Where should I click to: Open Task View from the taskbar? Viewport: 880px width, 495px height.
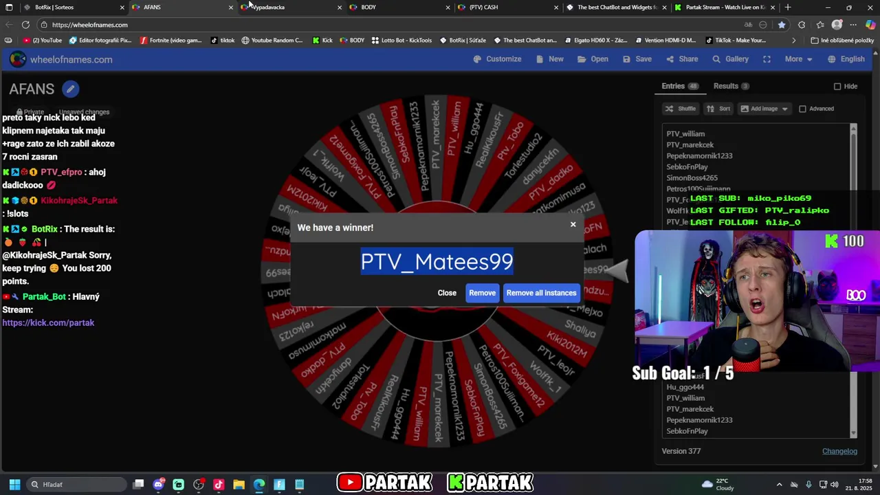[138, 485]
